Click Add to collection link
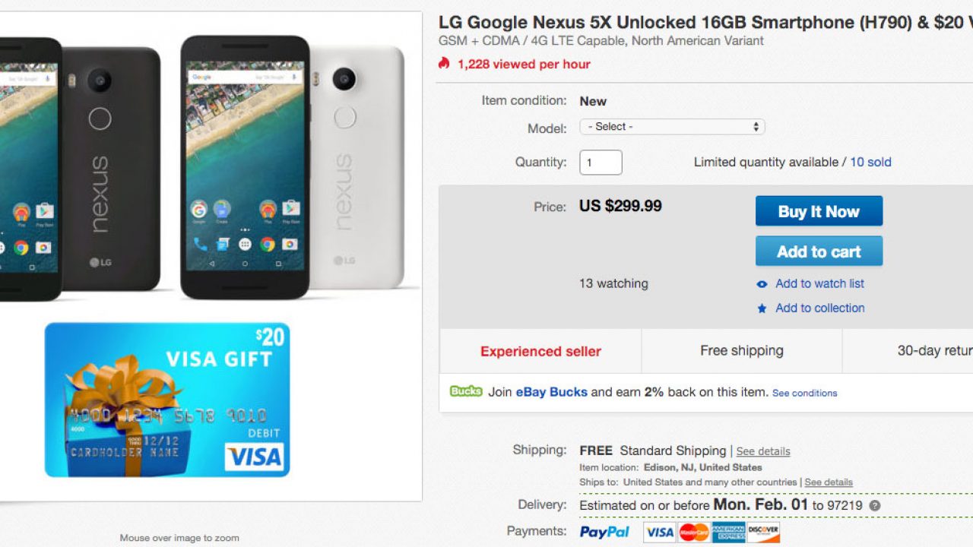 pos(819,308)
